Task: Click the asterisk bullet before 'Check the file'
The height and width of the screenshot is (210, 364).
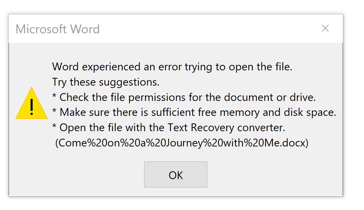Action: click(x=54, y=95)
